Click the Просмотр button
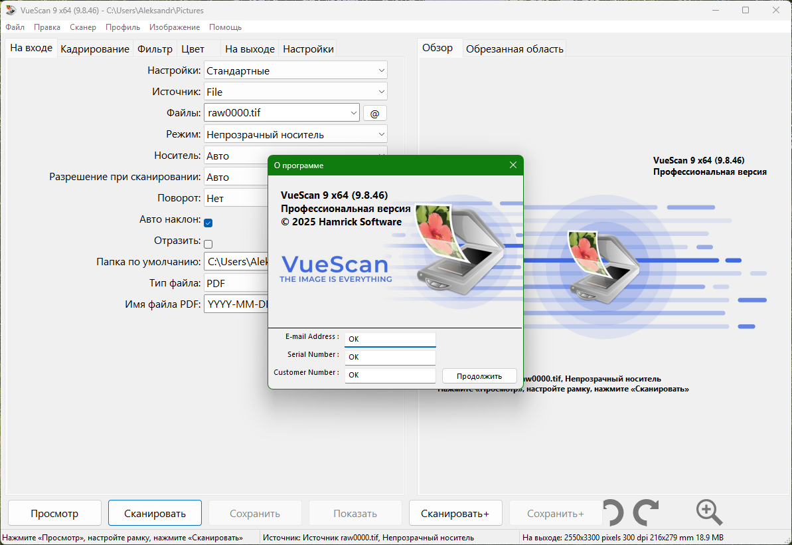 coord(54,513)
